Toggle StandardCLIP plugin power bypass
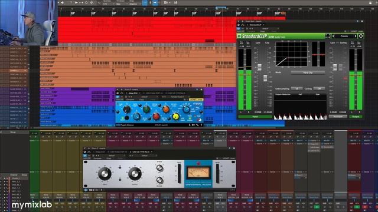 pyautogui.click(x=239, y=28)
